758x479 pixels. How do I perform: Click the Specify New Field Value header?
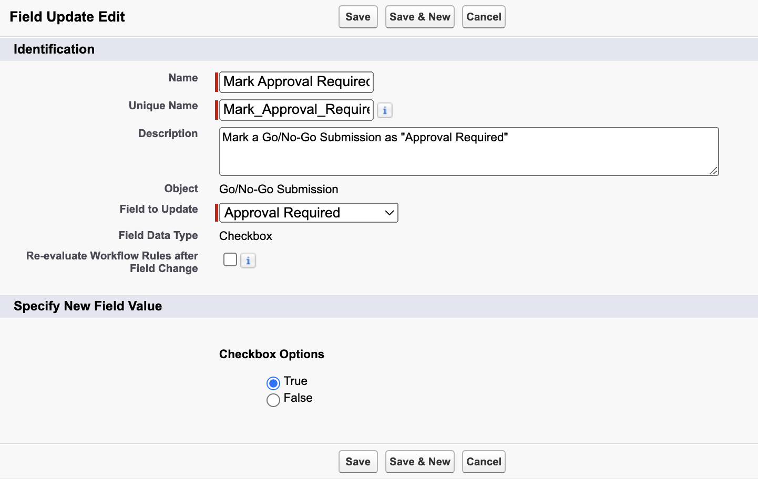click(88, 306)
